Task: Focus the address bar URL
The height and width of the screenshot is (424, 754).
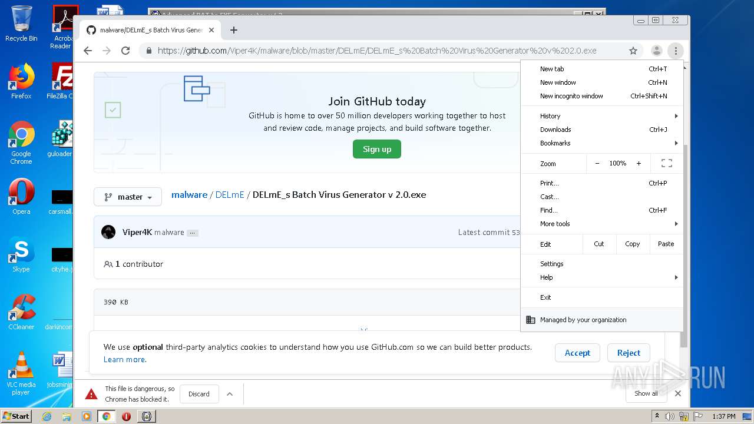Action: (x=377, y=51)
